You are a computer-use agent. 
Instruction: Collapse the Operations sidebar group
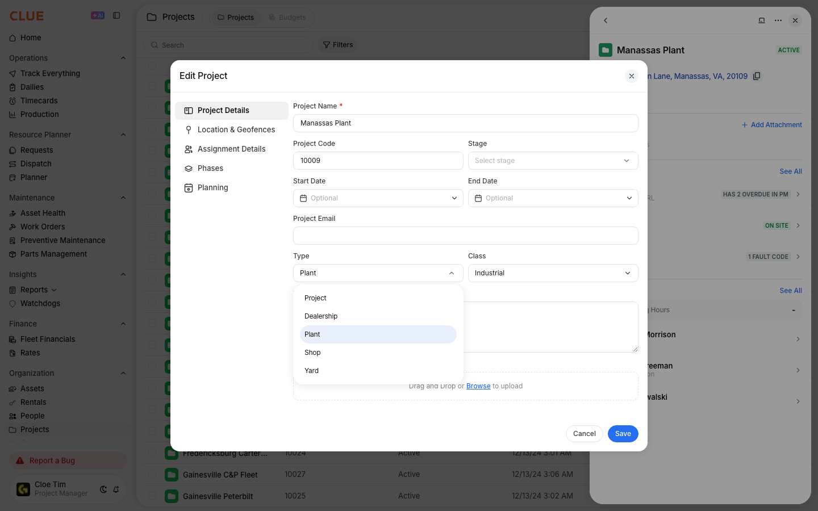pyautogui.click(x=123, y=58)
